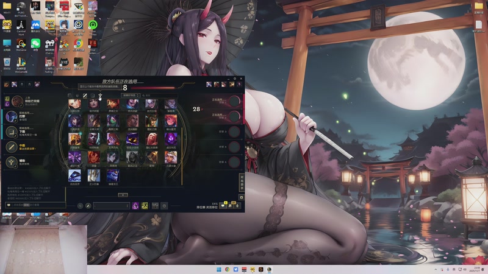Click the first enemy pick slot
488x274 pixels.
(221, 101)
